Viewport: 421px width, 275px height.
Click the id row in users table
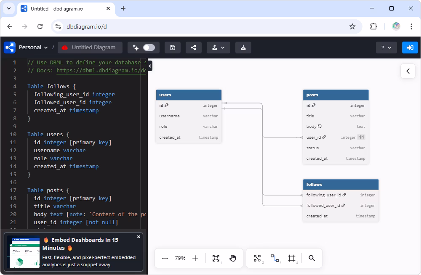point(189,106)
